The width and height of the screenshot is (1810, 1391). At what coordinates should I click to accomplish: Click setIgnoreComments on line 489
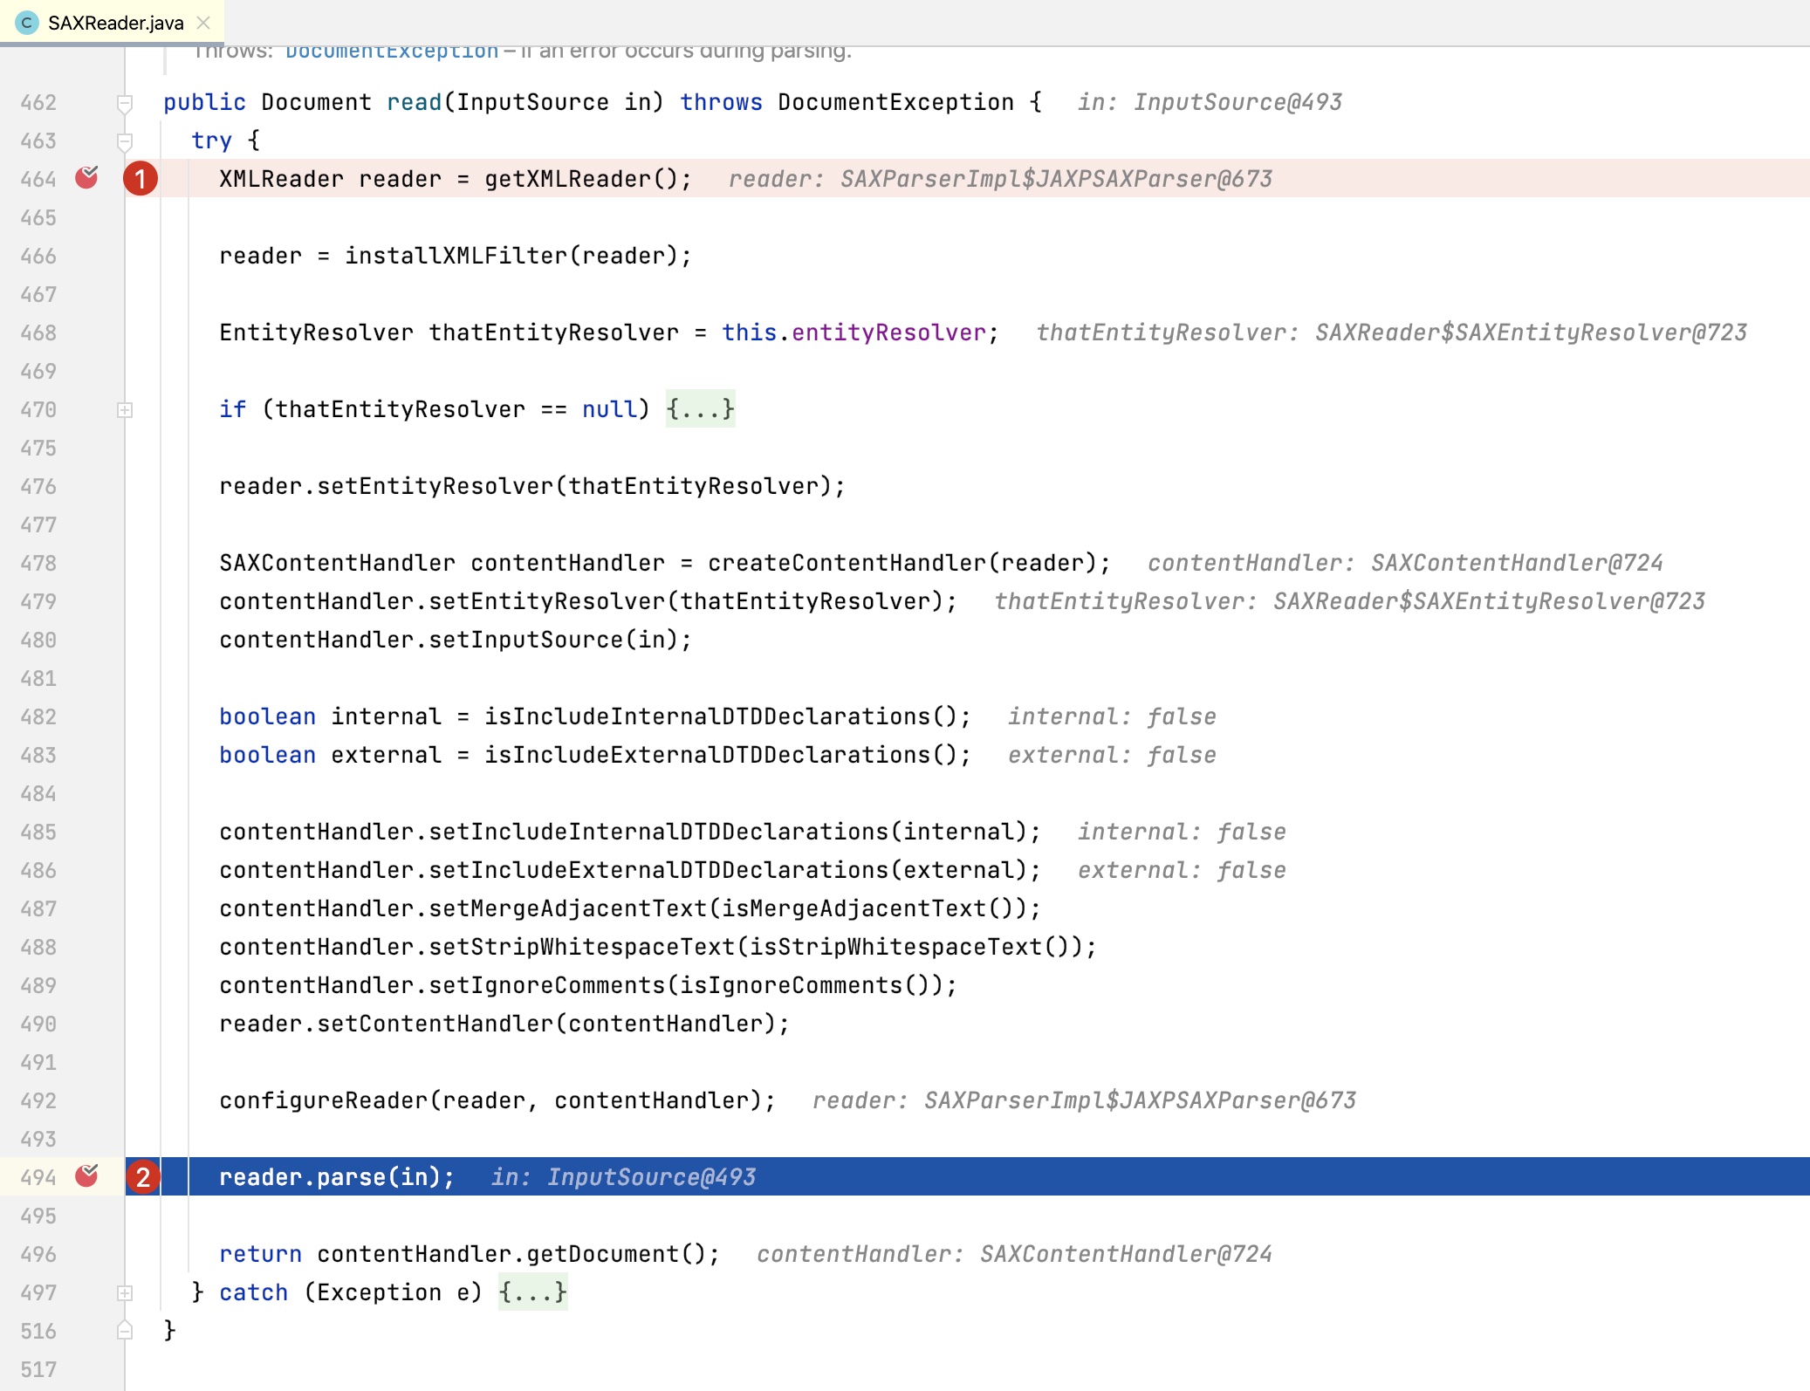tap(546, 985)
